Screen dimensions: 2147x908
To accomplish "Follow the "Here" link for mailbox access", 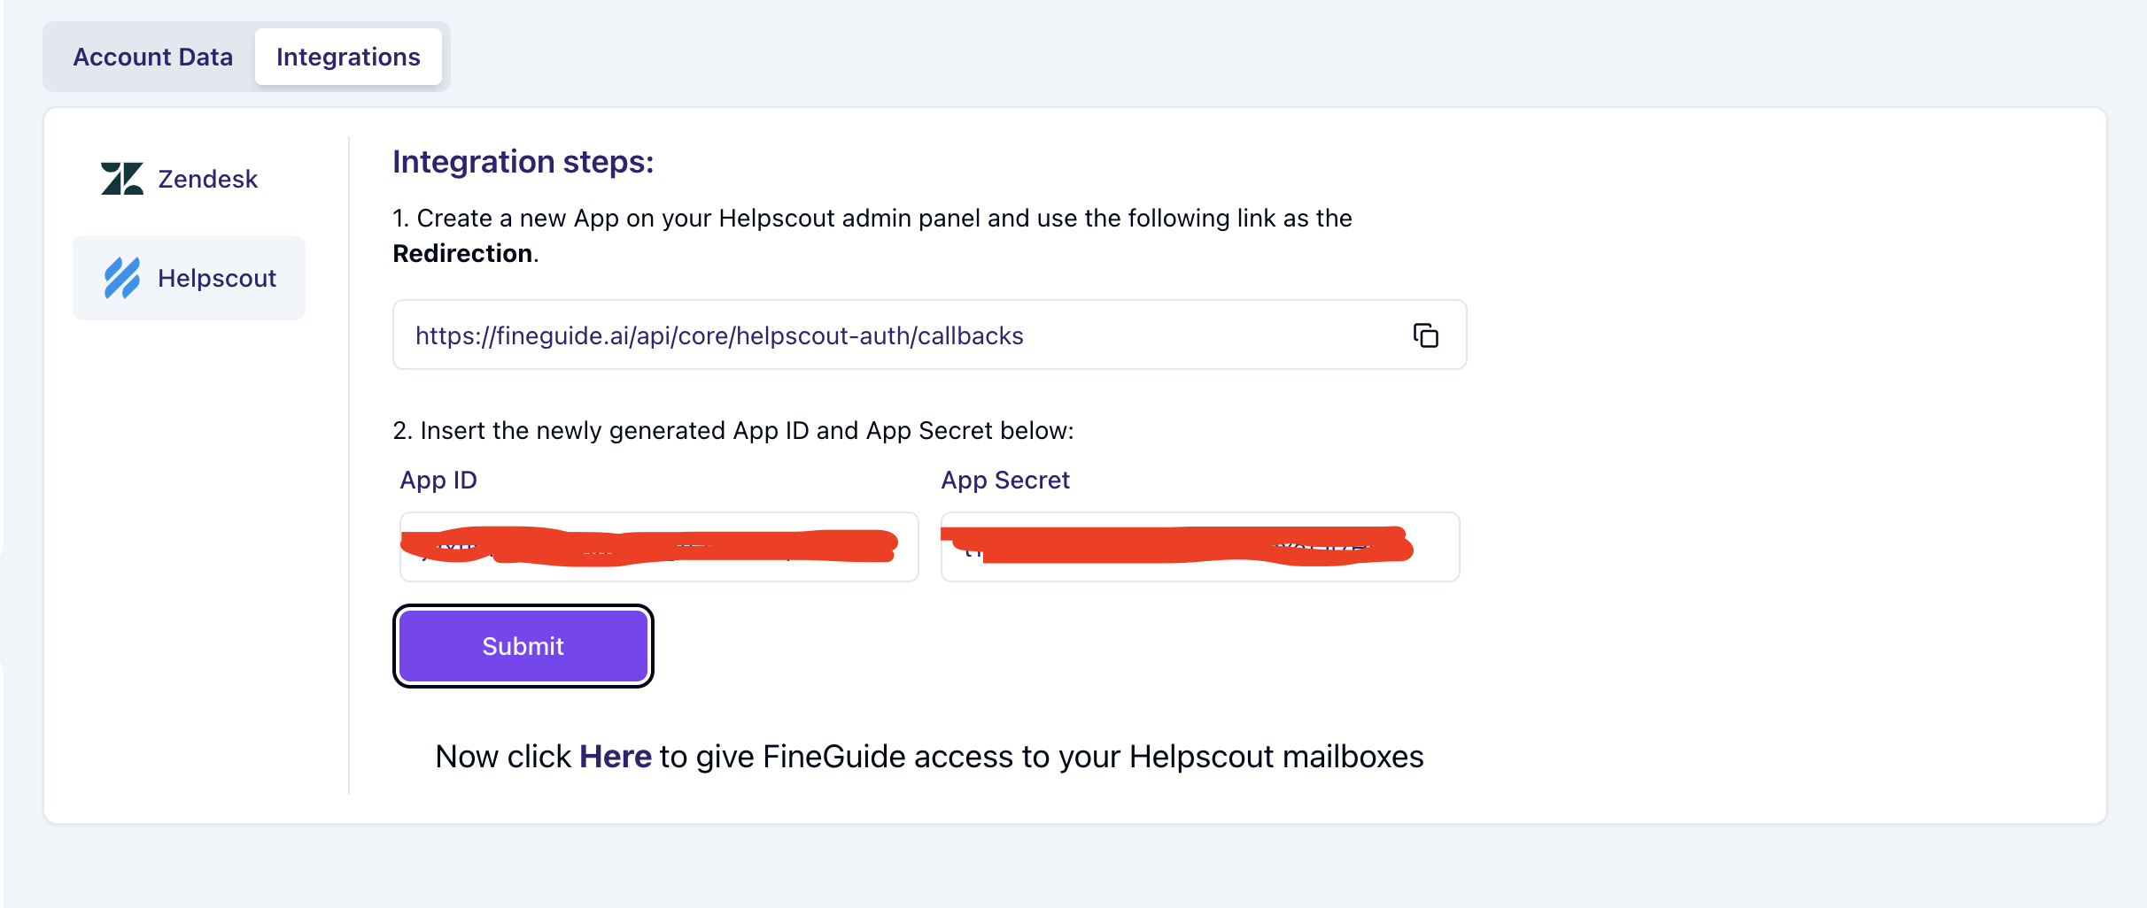I will 616,758.
